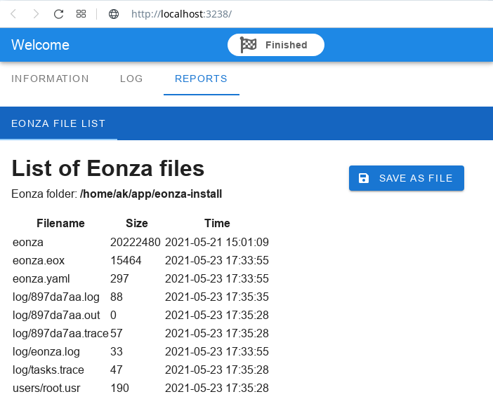
Task: Click the Time column header
Action: click(x=217, y=223)
